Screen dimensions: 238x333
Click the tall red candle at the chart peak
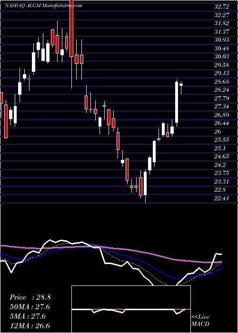coord(71,28)
